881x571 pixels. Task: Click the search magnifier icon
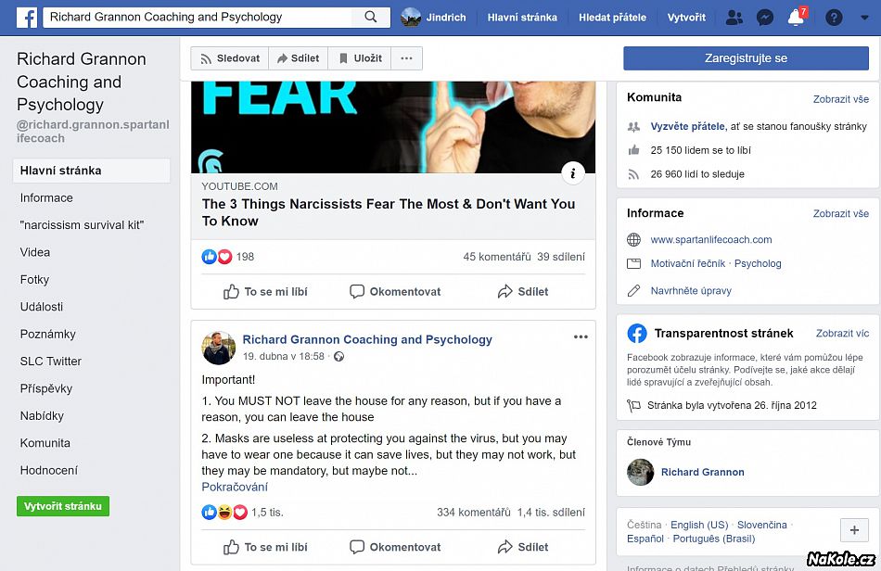(x=371, y=17)
